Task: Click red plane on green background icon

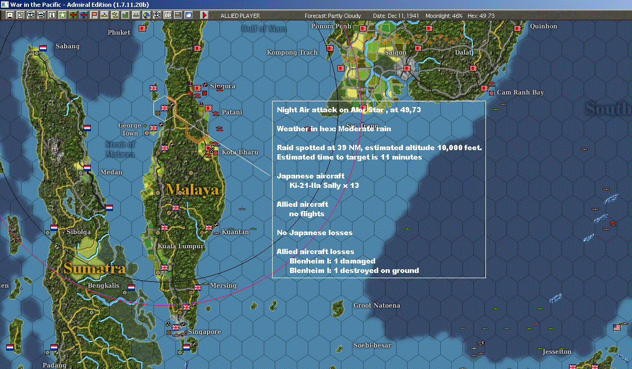Action: click(73, 15)
